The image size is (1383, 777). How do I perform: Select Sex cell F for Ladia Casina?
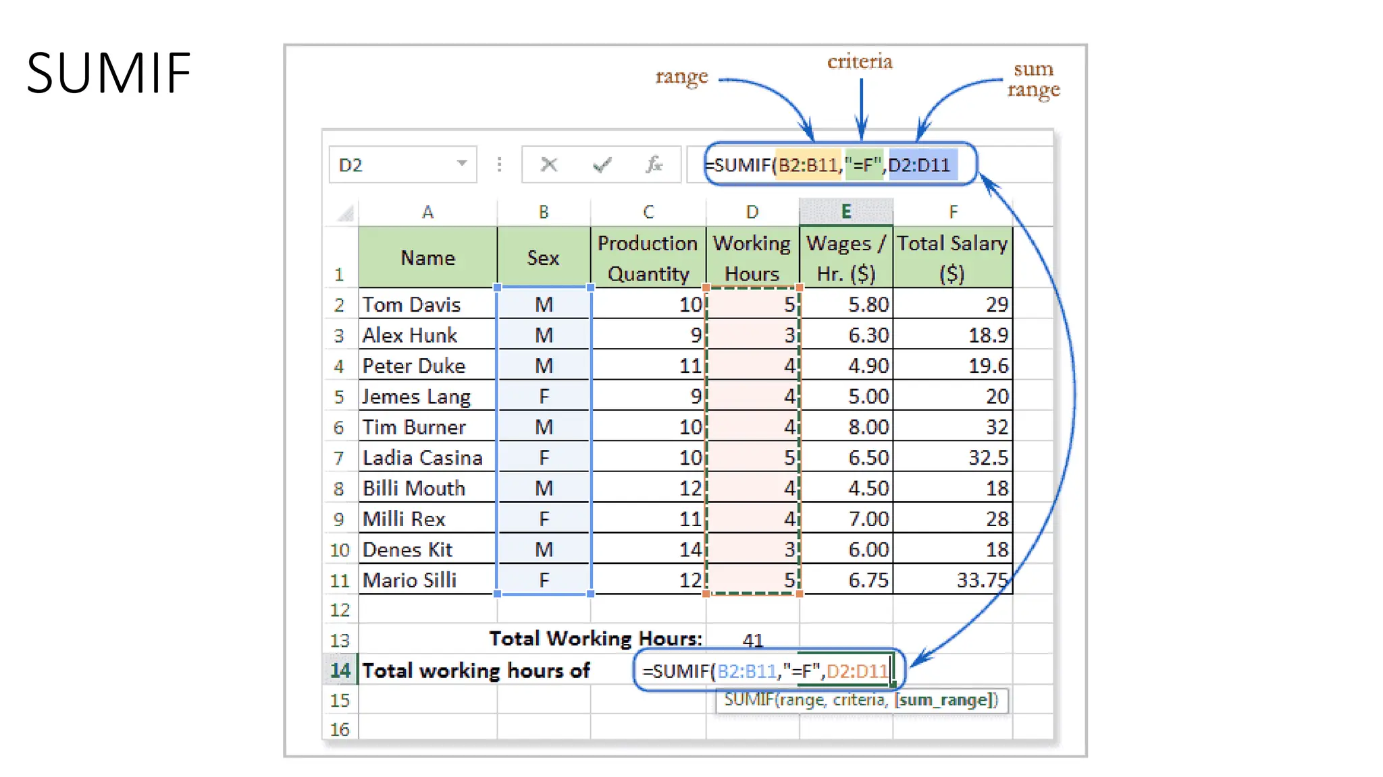coord(544,458)
